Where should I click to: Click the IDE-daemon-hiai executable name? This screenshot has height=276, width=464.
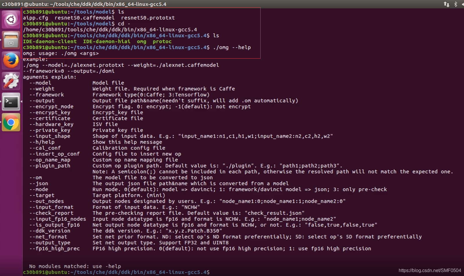pyautogui.click(x=107, y=41)
